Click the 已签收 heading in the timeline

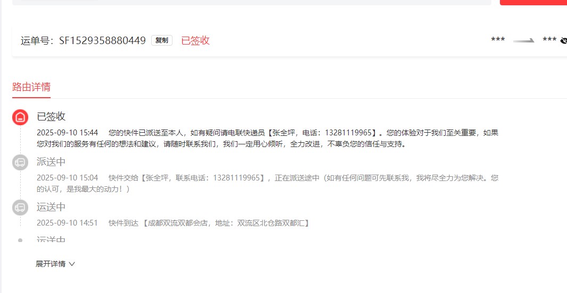[x=51, y=116]
